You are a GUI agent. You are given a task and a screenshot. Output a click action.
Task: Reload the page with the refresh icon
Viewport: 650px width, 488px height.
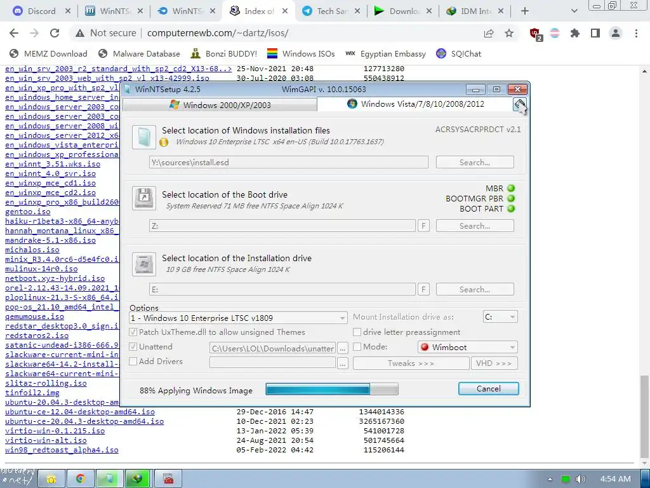[55, 33]
